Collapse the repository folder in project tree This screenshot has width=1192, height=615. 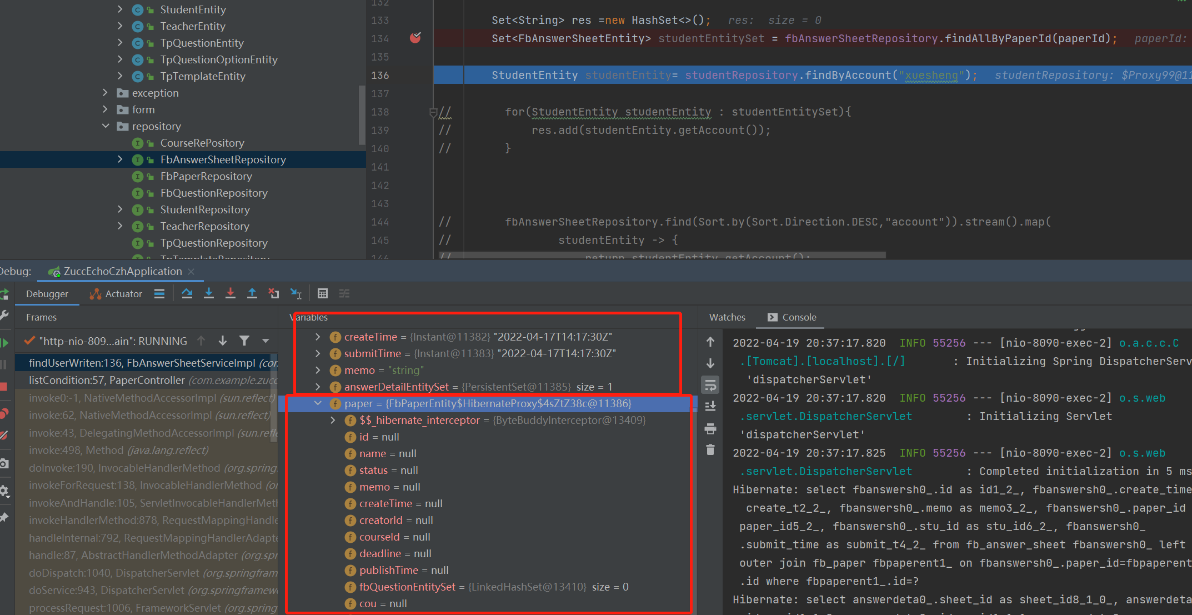pos(106,126)
